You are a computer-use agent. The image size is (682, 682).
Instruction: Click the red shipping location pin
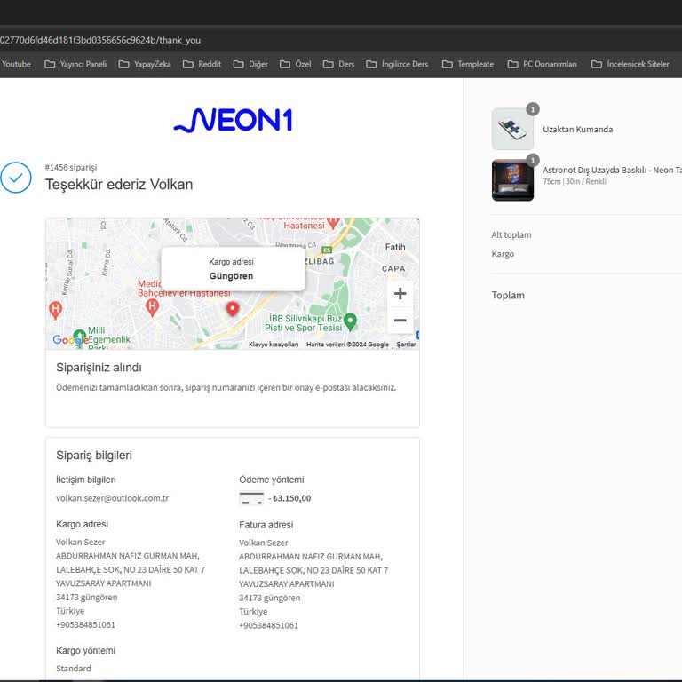pos(233,309)
